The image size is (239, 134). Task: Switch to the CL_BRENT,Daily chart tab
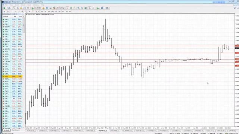[x=127, y=131]
